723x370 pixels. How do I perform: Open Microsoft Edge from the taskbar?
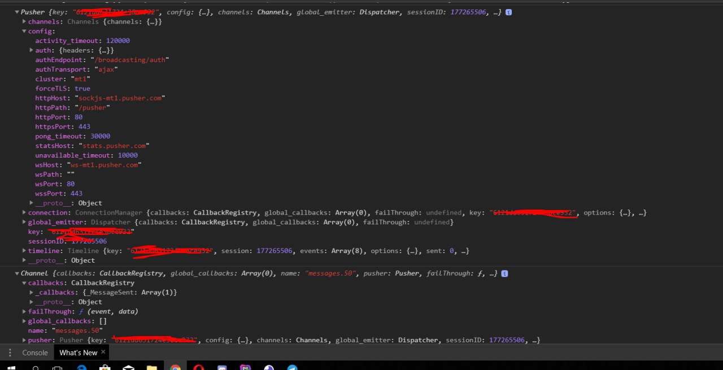[x=81, y=368]
